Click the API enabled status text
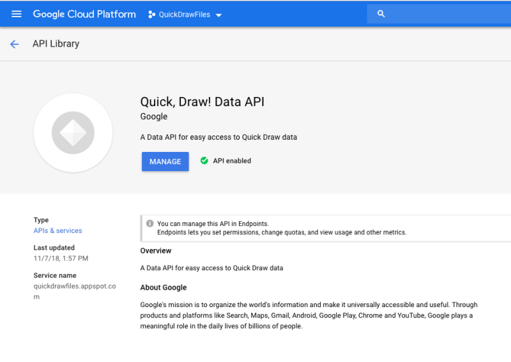Viewport: 511px width, 362px height. [x=232, y=161]
